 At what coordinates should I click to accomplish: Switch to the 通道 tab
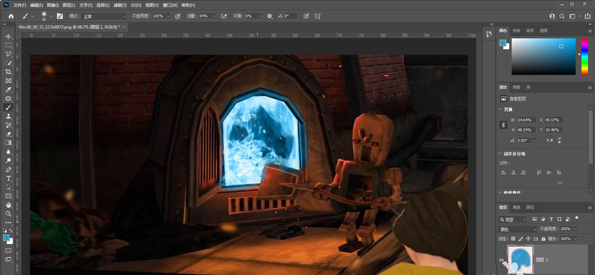(x=516, y=207)
